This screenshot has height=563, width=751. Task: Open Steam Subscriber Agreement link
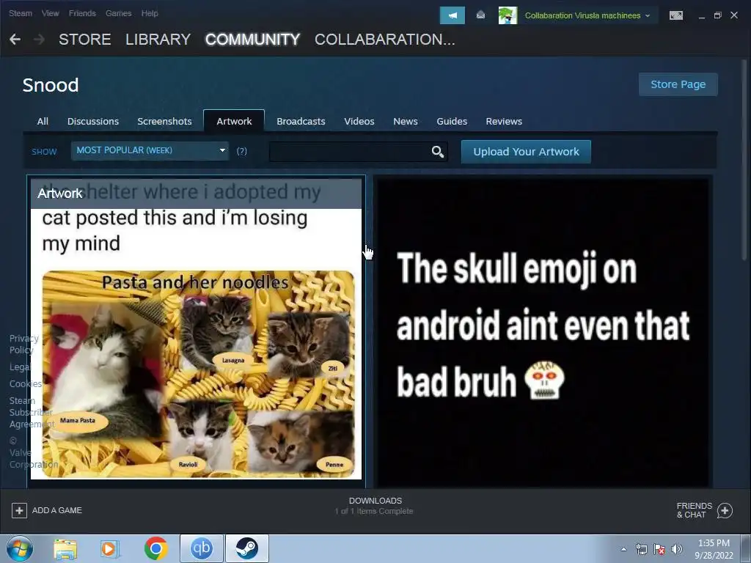[x=31, y=412]
